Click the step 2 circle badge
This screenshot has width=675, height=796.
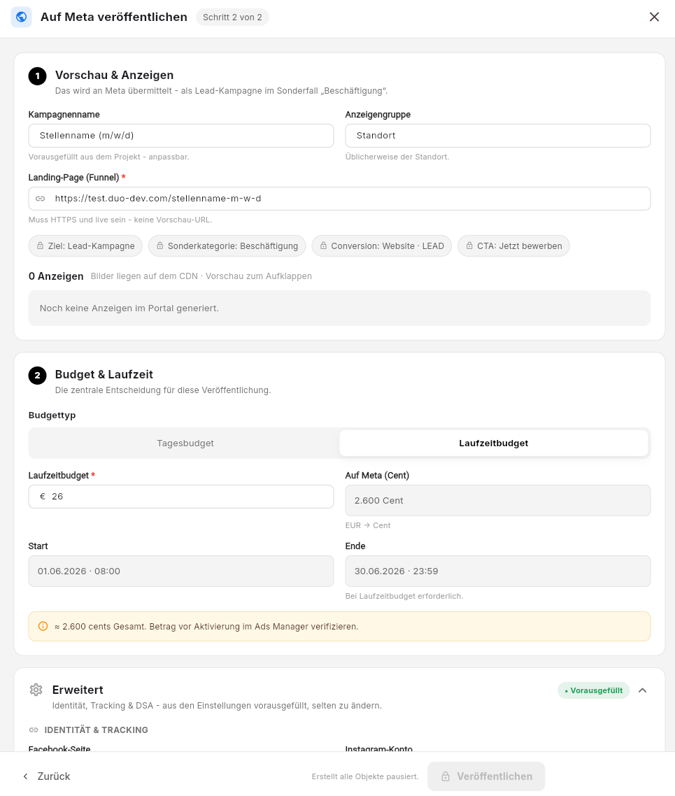38,376
